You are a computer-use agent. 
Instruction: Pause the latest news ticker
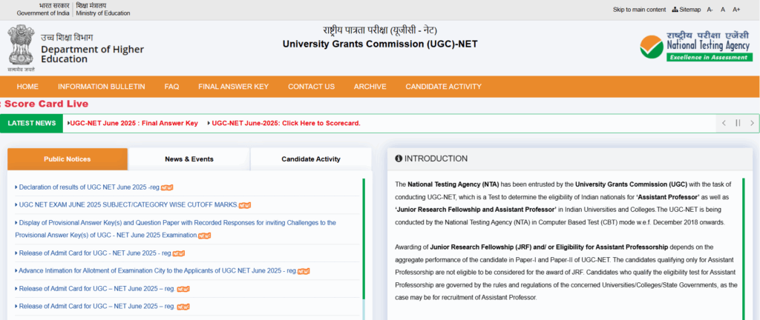[738, 123]
